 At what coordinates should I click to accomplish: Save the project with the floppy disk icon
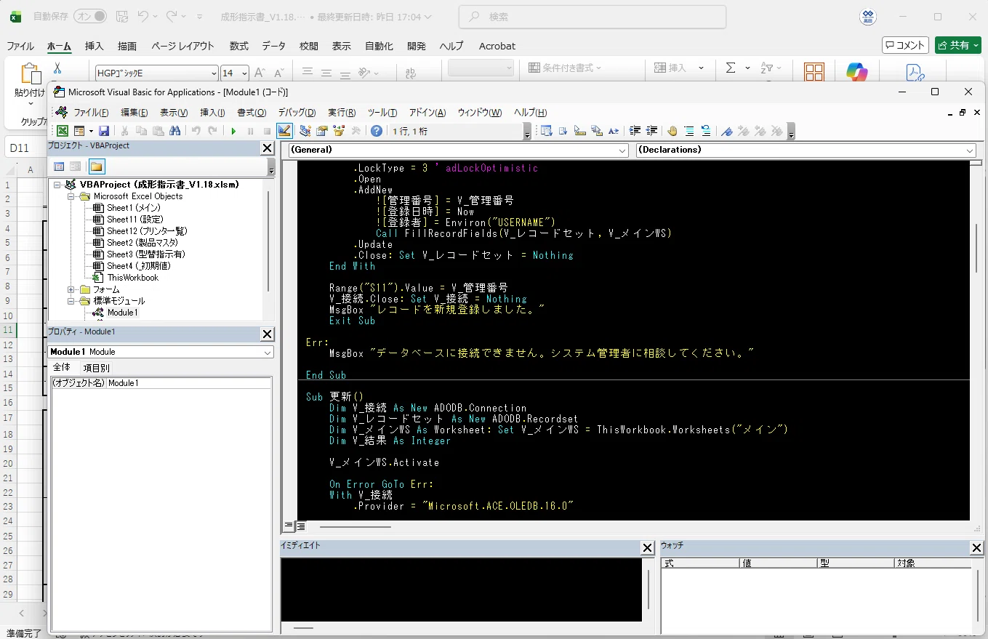tap(104, 131)
